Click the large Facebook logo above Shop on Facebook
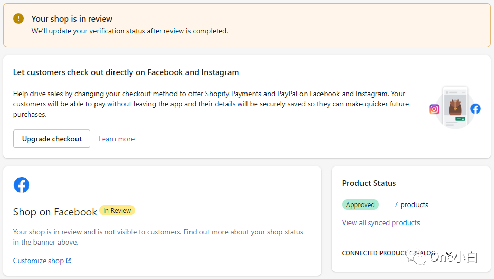Image resolution: width=494 pixels, height=279 pixels. coord(22,185)
